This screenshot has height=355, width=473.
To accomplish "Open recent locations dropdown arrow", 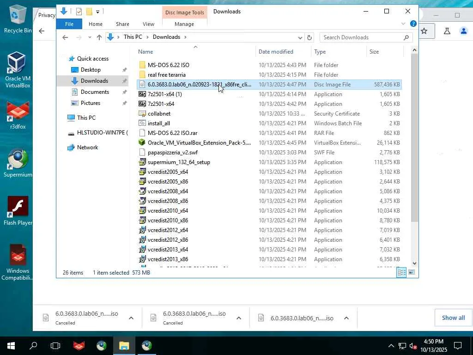I will (90, 37).
